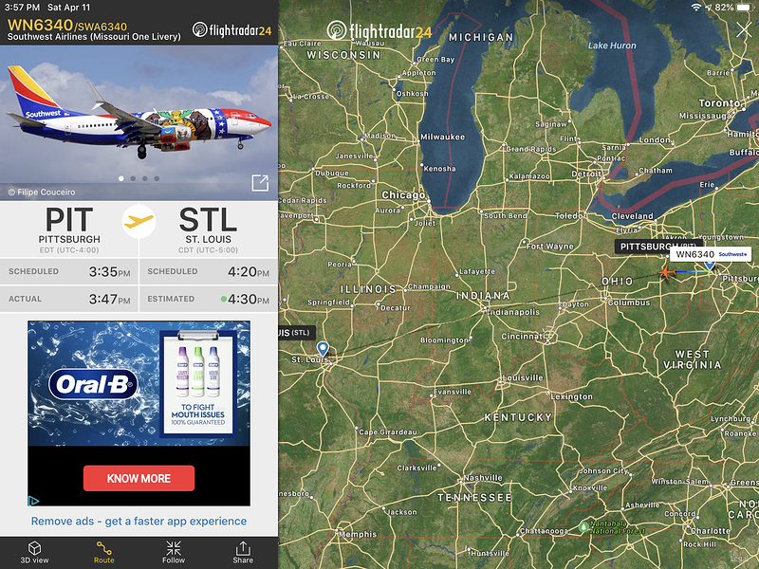Open Remove ads faster experience link

click(x=139, y=521)
